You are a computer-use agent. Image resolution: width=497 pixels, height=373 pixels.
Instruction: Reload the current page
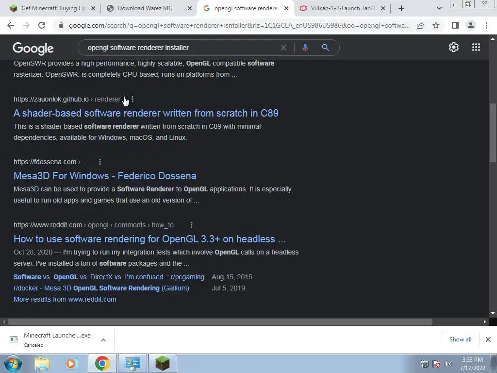tap(42, 25)
